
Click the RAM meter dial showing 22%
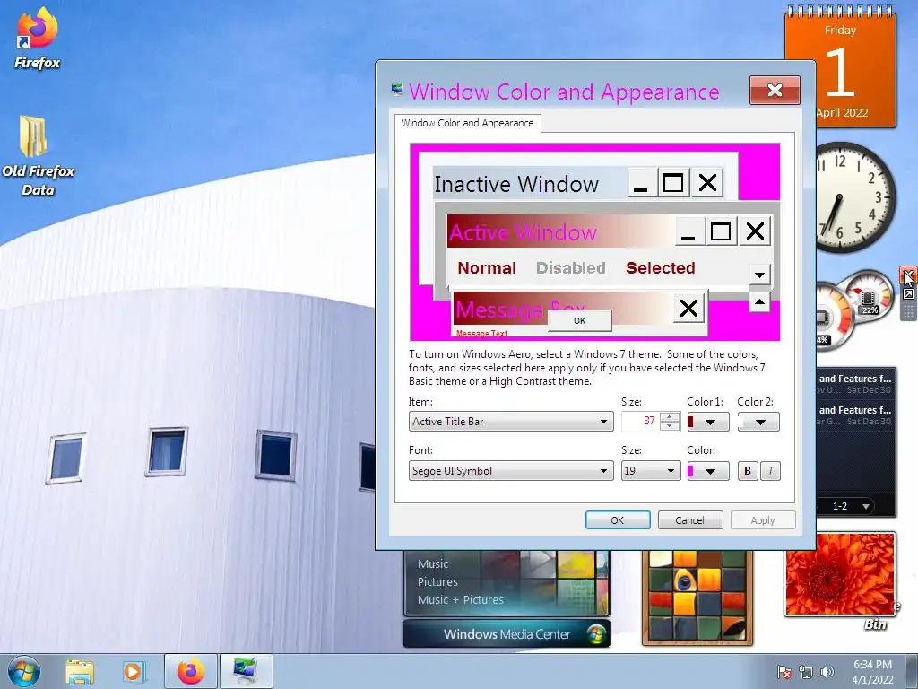[x=868, y=296]
